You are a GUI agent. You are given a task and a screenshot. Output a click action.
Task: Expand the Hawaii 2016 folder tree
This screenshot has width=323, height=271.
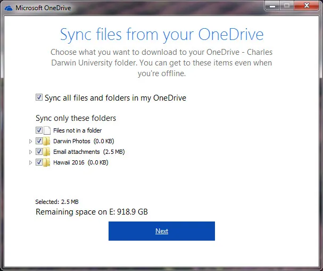point(30,163)
